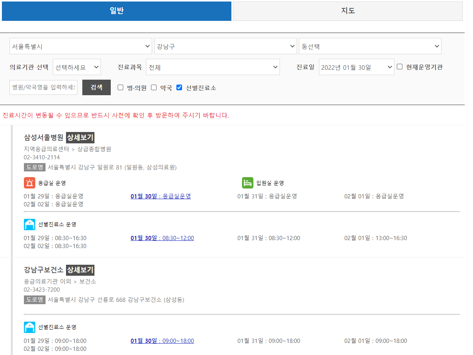
Task: Click the 도로명 badge for 삼성서울병원 address
Action: [x=35, y=167]
